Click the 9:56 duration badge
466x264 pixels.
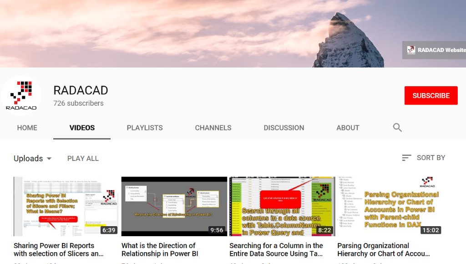pos(217,230)
